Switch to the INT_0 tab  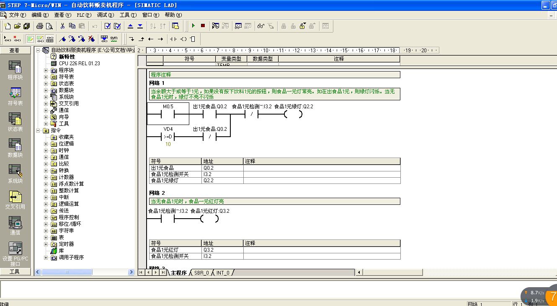click(223, 273)
